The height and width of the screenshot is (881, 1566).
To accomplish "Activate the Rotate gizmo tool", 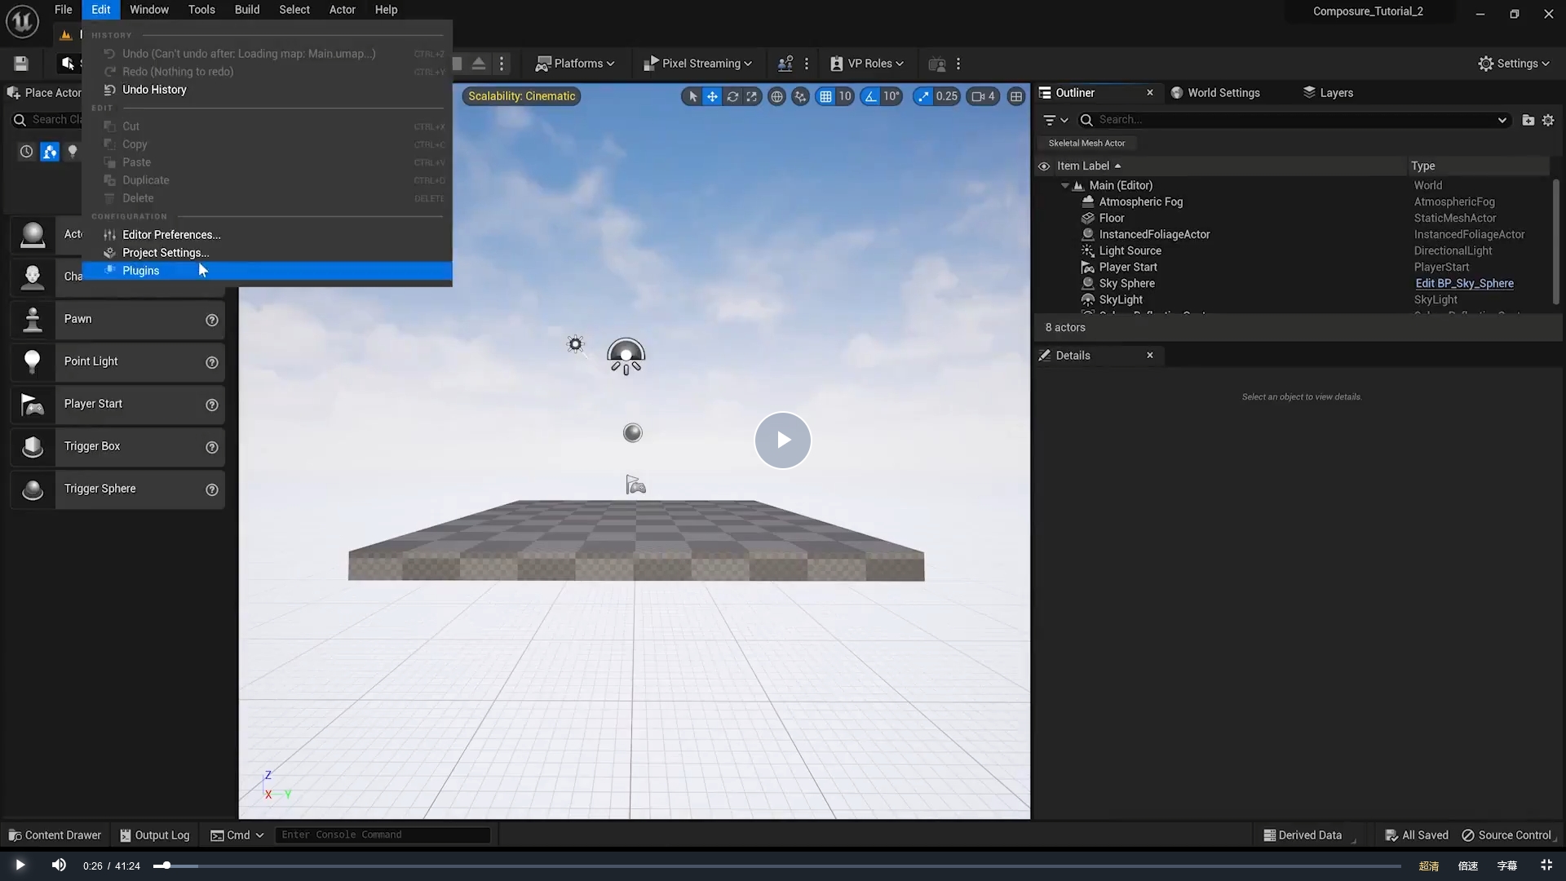I will click(x=732, y=96).
